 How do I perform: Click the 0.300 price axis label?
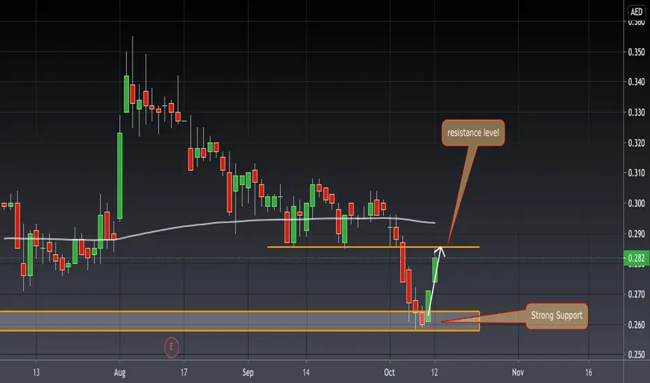pyautogui.click(x=636, y=203)
